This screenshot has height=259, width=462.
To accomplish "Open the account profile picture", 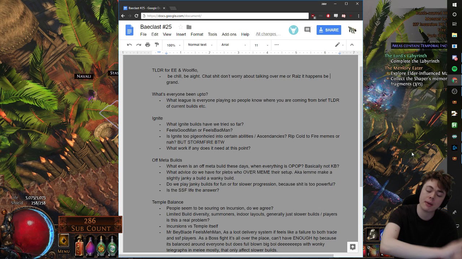I will tap(352, 30).
